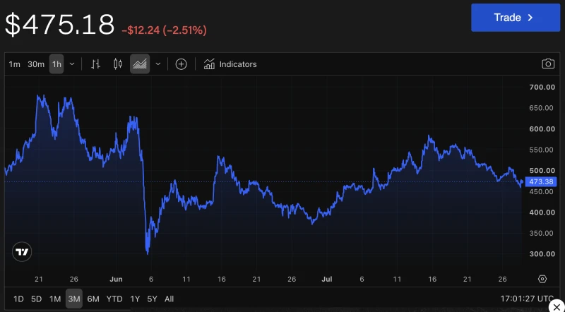The width and height of the screenshot is (565, 312).
Task: Open chart settings gear icon
Action: [x=542, y=279]
